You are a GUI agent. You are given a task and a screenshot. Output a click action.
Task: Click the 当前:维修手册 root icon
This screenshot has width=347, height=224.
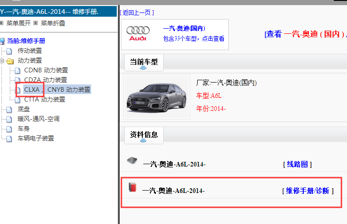point(2,41)
